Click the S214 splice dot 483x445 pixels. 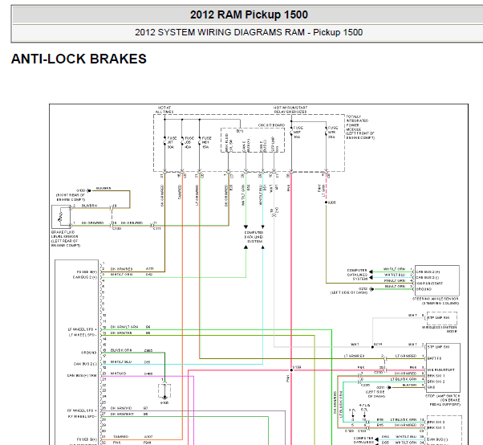click(373, 347)
